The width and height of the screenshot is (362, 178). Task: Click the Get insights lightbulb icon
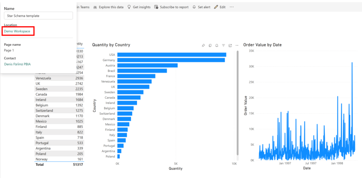click(129, 7)
